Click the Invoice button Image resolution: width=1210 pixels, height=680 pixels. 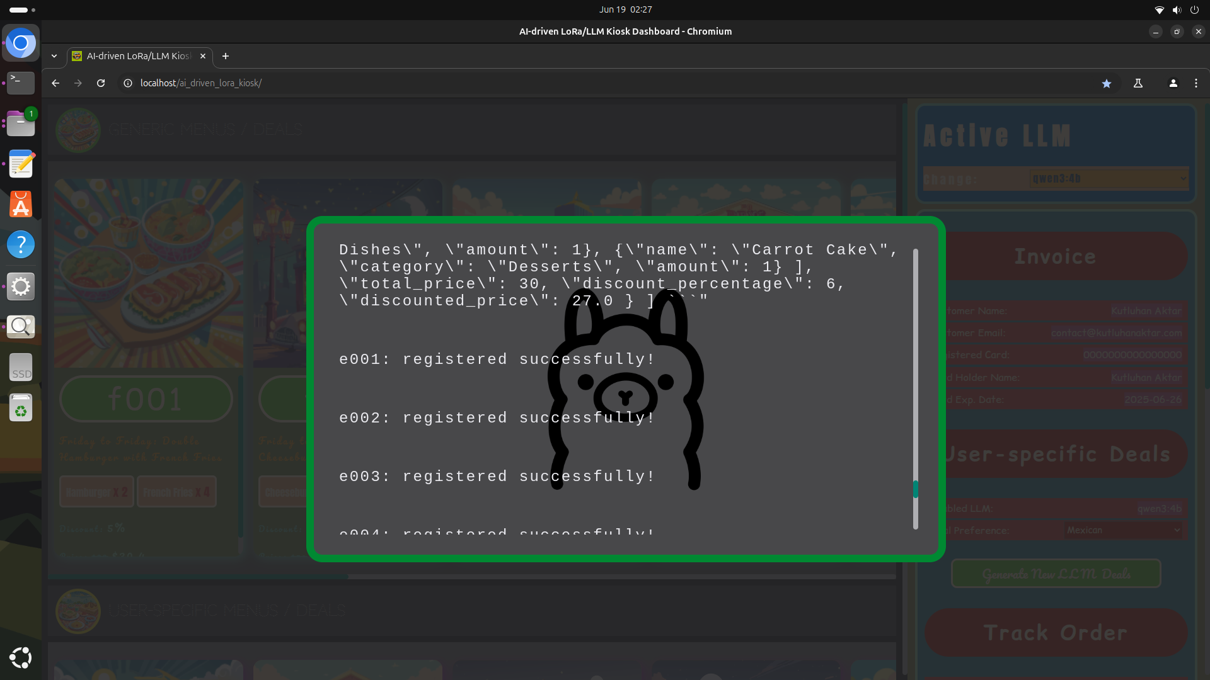pyautogui.click(x=1056, y=256)
